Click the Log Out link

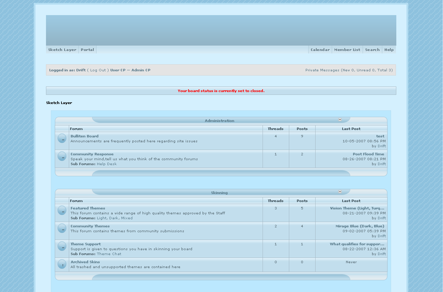click(x=98, y=70)
